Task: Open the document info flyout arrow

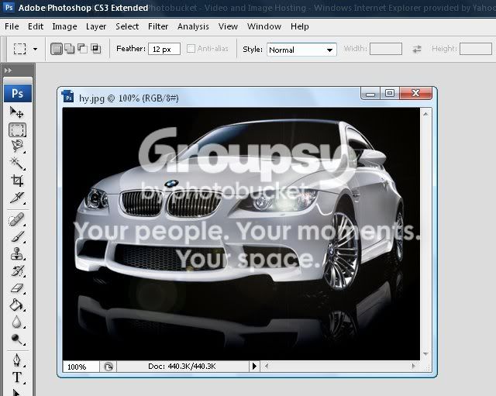Action: [x=254, y=367]
